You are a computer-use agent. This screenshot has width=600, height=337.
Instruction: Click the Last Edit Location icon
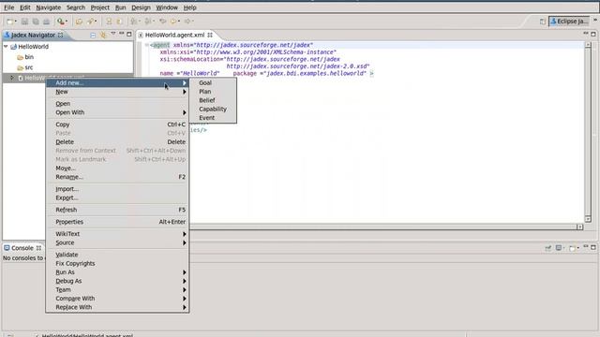pos(162,22)
